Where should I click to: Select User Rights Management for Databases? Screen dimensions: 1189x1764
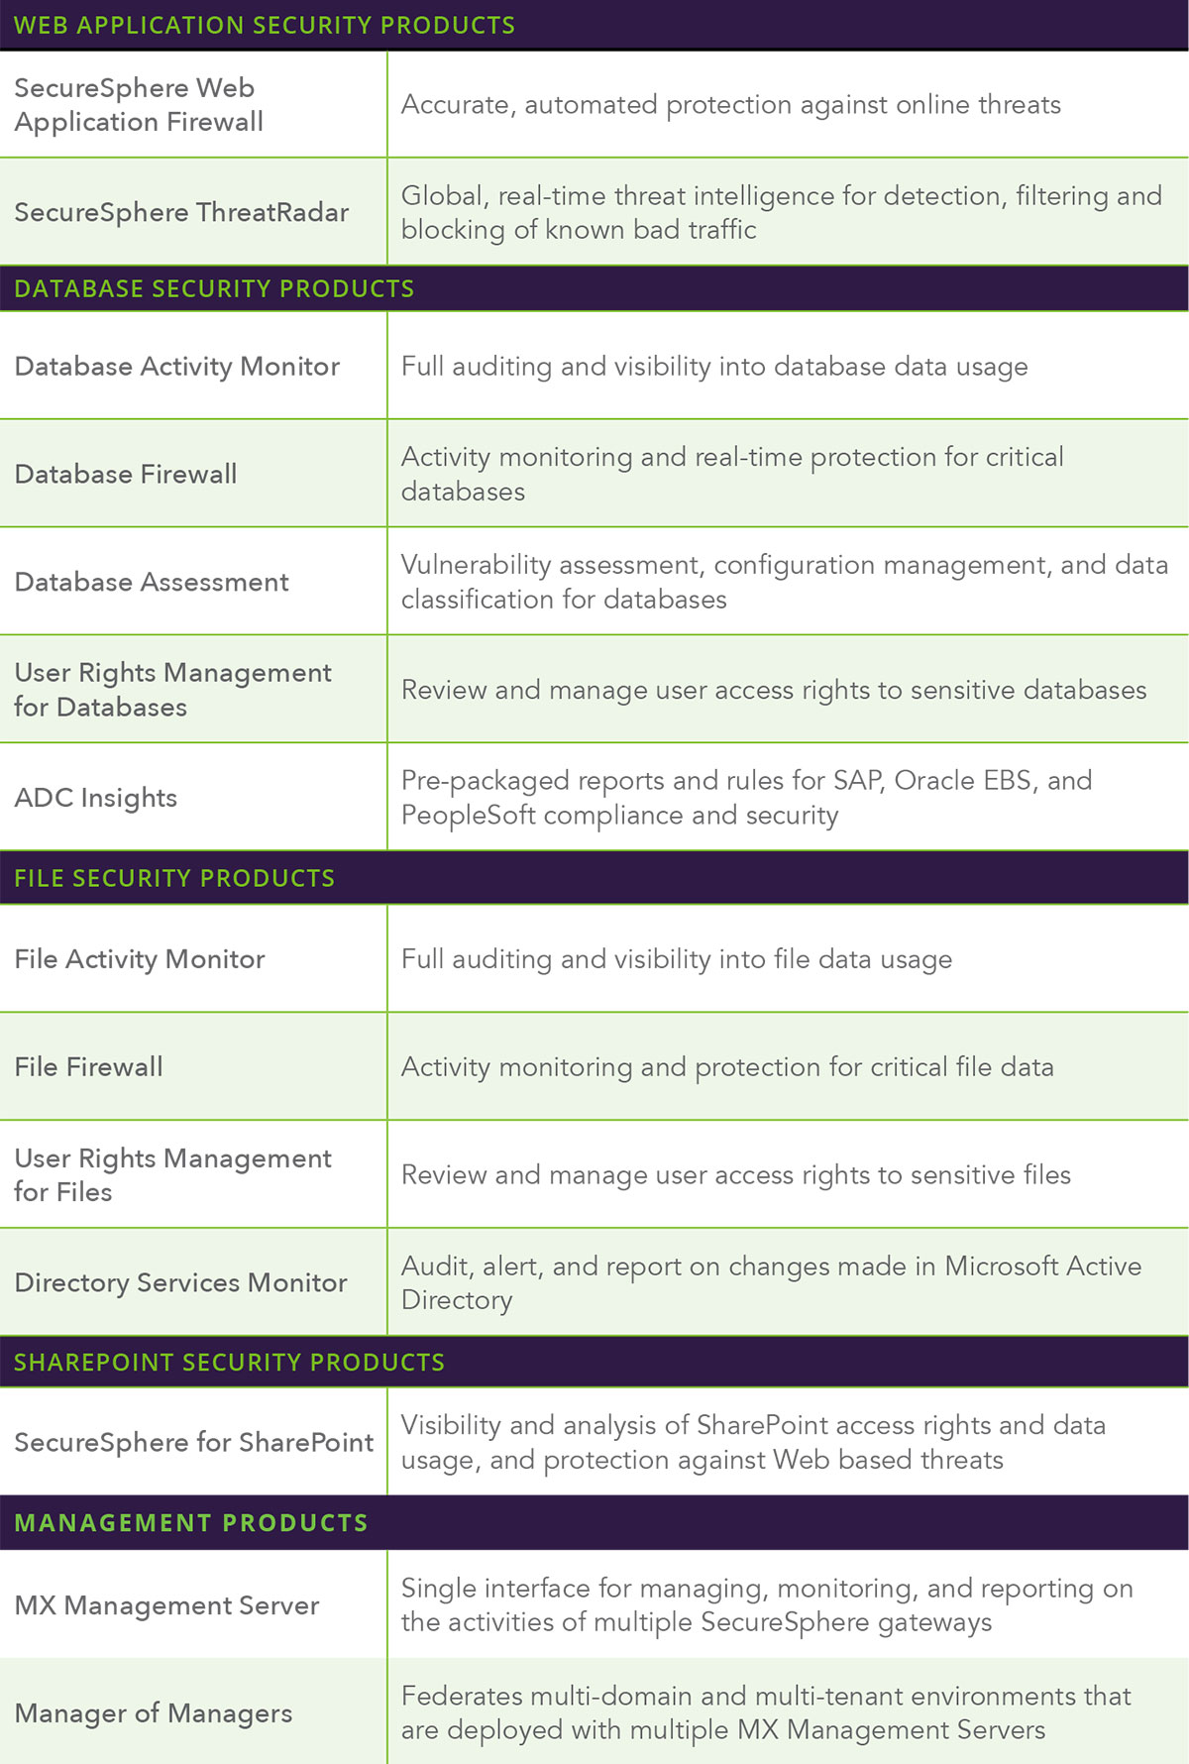coord(172,690)
